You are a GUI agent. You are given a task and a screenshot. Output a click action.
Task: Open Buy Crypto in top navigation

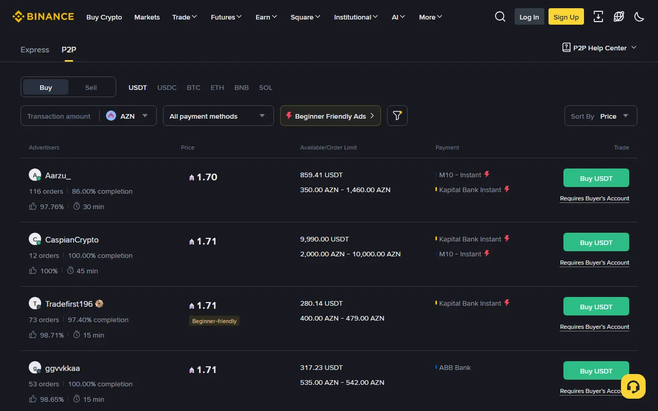104,17
